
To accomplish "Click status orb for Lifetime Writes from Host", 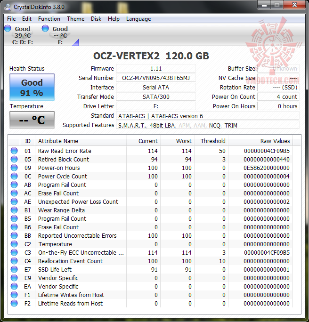I will point(14,295).
